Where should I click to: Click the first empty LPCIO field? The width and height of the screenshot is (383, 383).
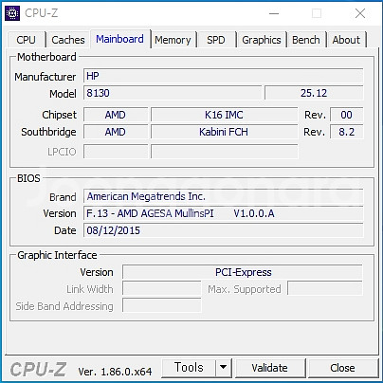click(116, 152)
